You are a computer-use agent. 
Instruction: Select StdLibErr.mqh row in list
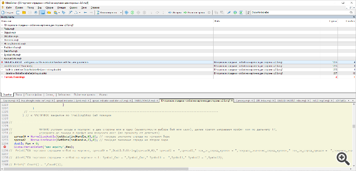click(178, 36)
